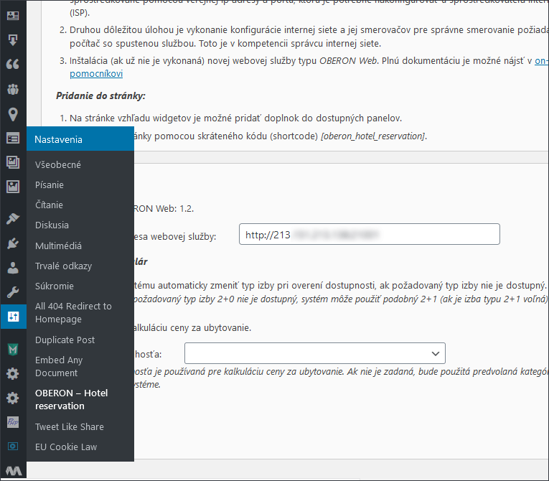The width and height of the screenshot is (549, 481).
Task: Select All 404 Redirect to Homepage
Action: (73, 312)
